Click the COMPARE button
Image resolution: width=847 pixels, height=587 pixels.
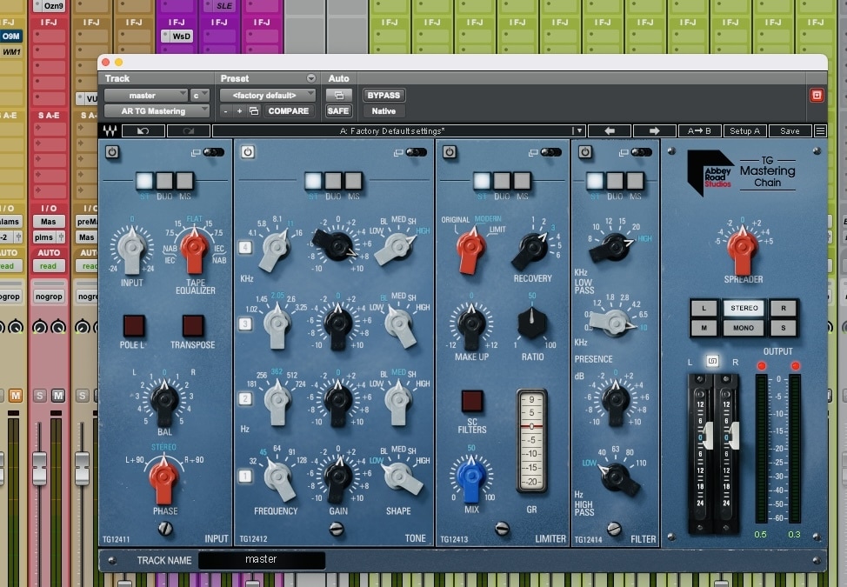(x=289, y=111)
